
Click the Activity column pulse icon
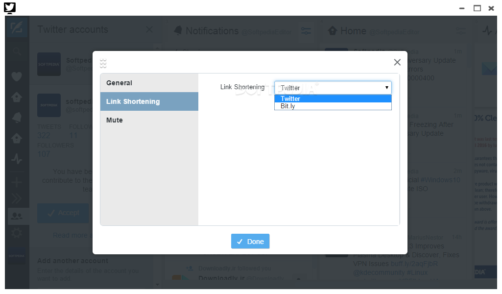487,31
